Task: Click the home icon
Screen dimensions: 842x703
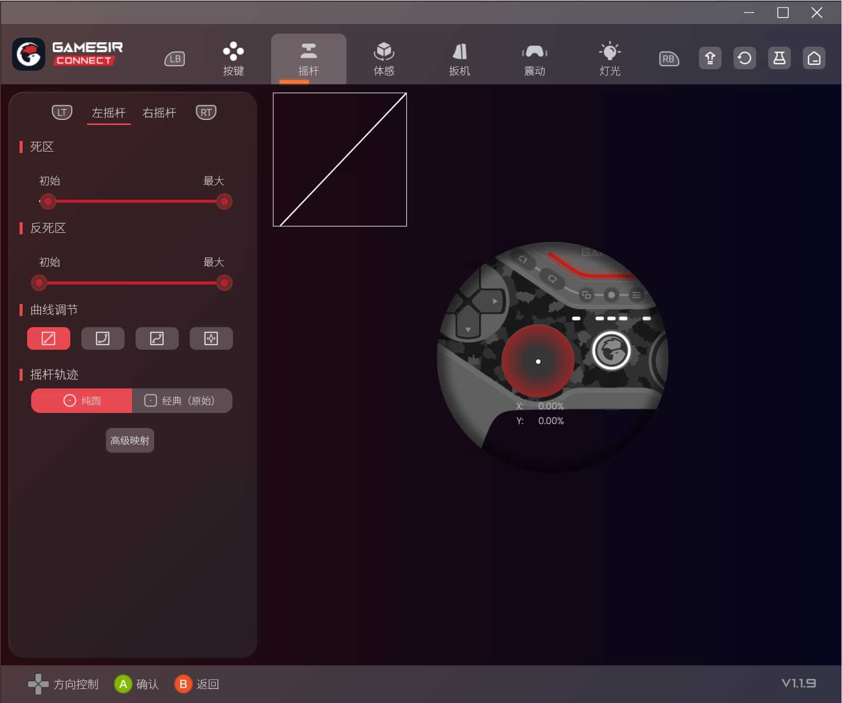Action: 814,58
